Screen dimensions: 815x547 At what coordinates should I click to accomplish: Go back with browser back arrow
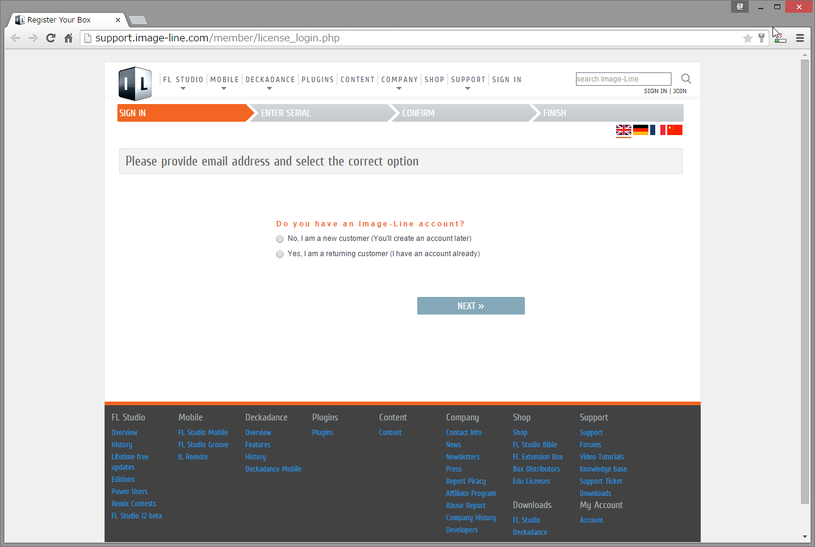(x=16, y=38)
